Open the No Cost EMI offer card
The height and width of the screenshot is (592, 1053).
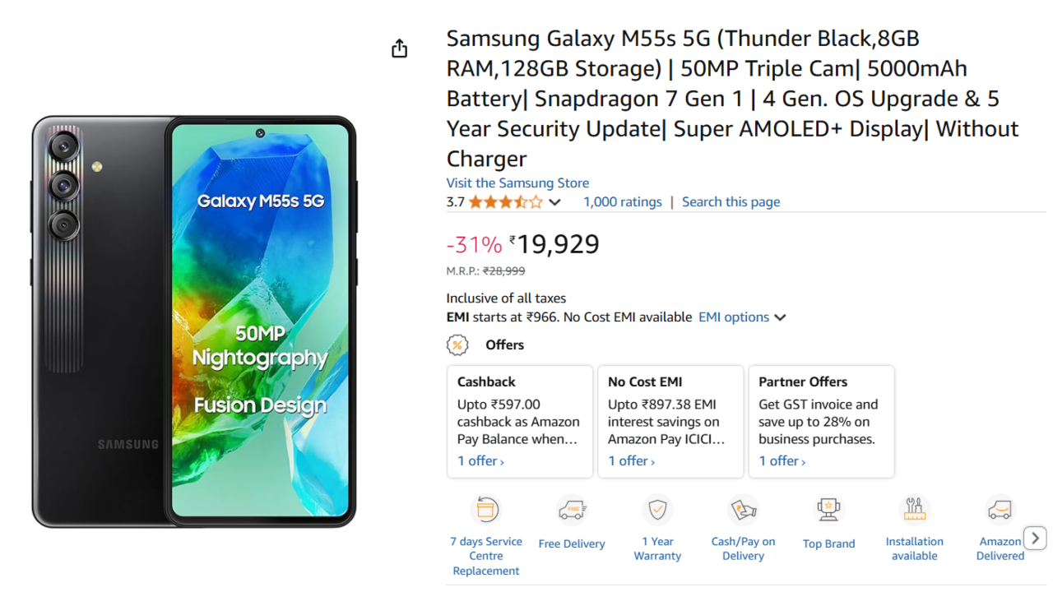[x=670, y=422]
